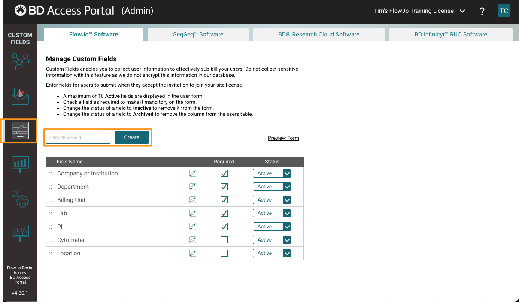
Task: Check the Required box for Location
Action: point(224,253)
